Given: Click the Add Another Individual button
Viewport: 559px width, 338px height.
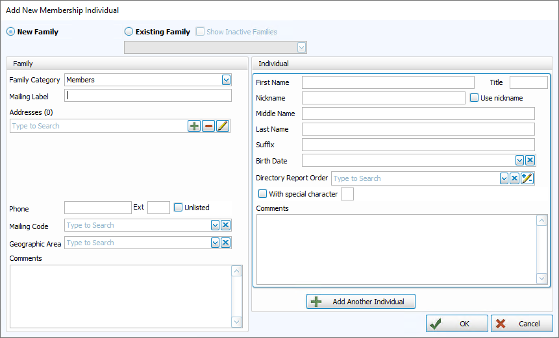Looking at the screenshot, I should (361, 302).
